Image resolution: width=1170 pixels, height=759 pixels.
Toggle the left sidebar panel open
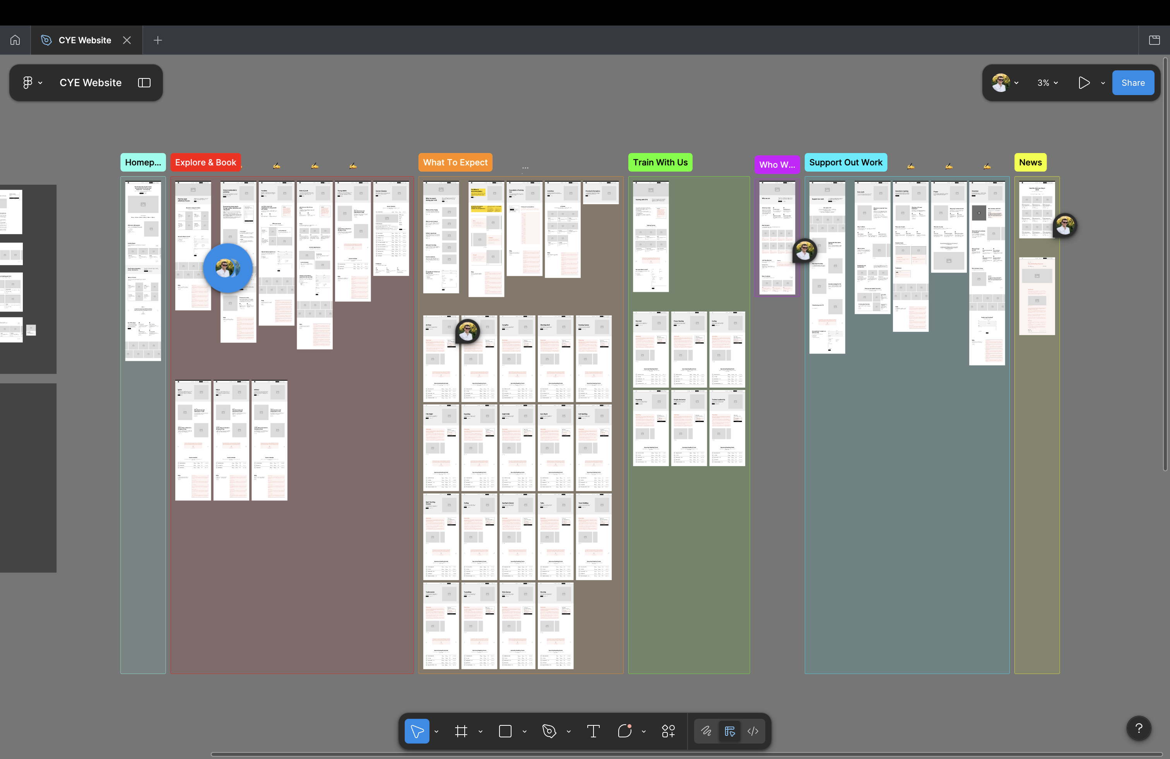(144, 82)
